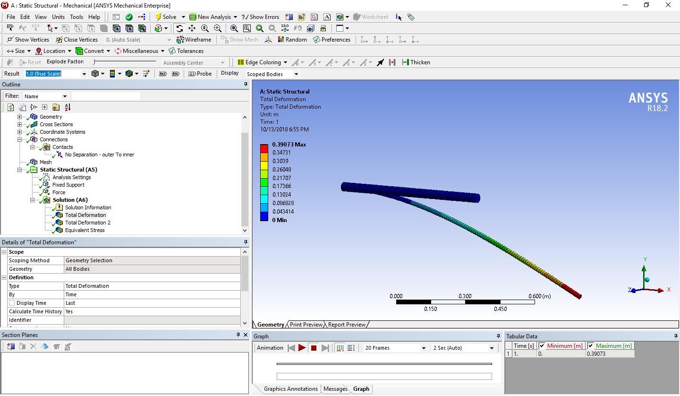Open the File menu
The image size is (680, 396).
pos(11,17)
